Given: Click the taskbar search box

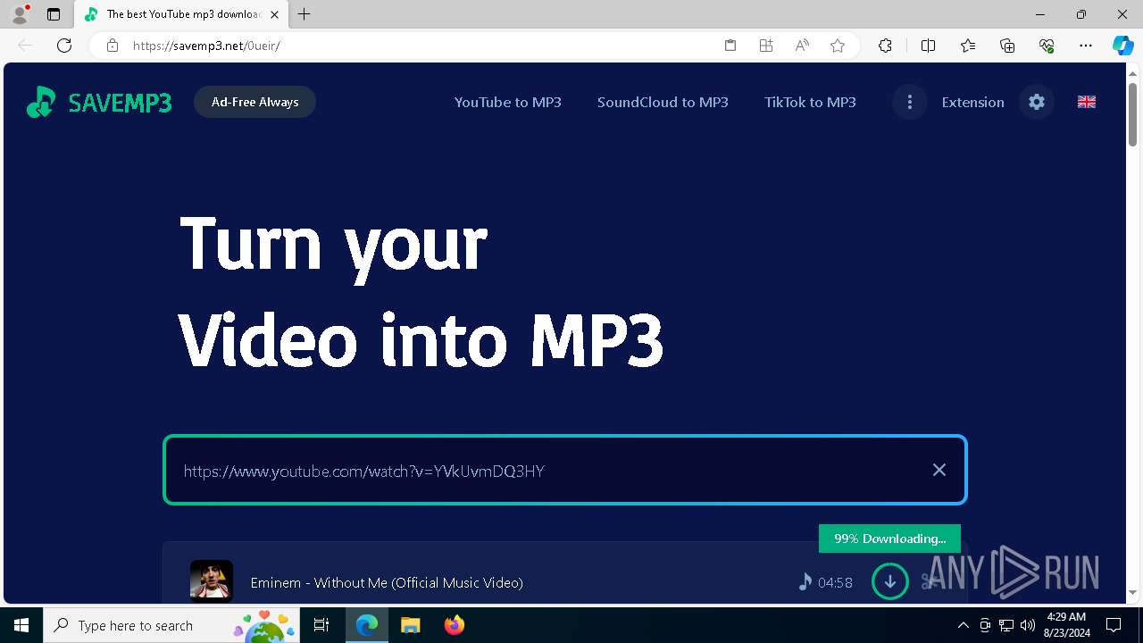Looking at the screenshot, I should (x=171, y=625).
